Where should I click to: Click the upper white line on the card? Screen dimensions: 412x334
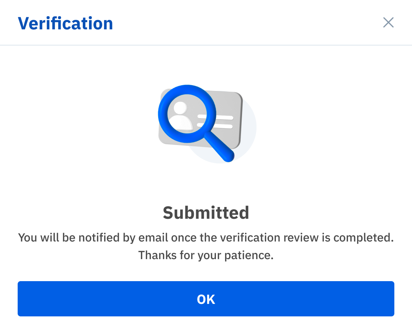tap(216, 117)
